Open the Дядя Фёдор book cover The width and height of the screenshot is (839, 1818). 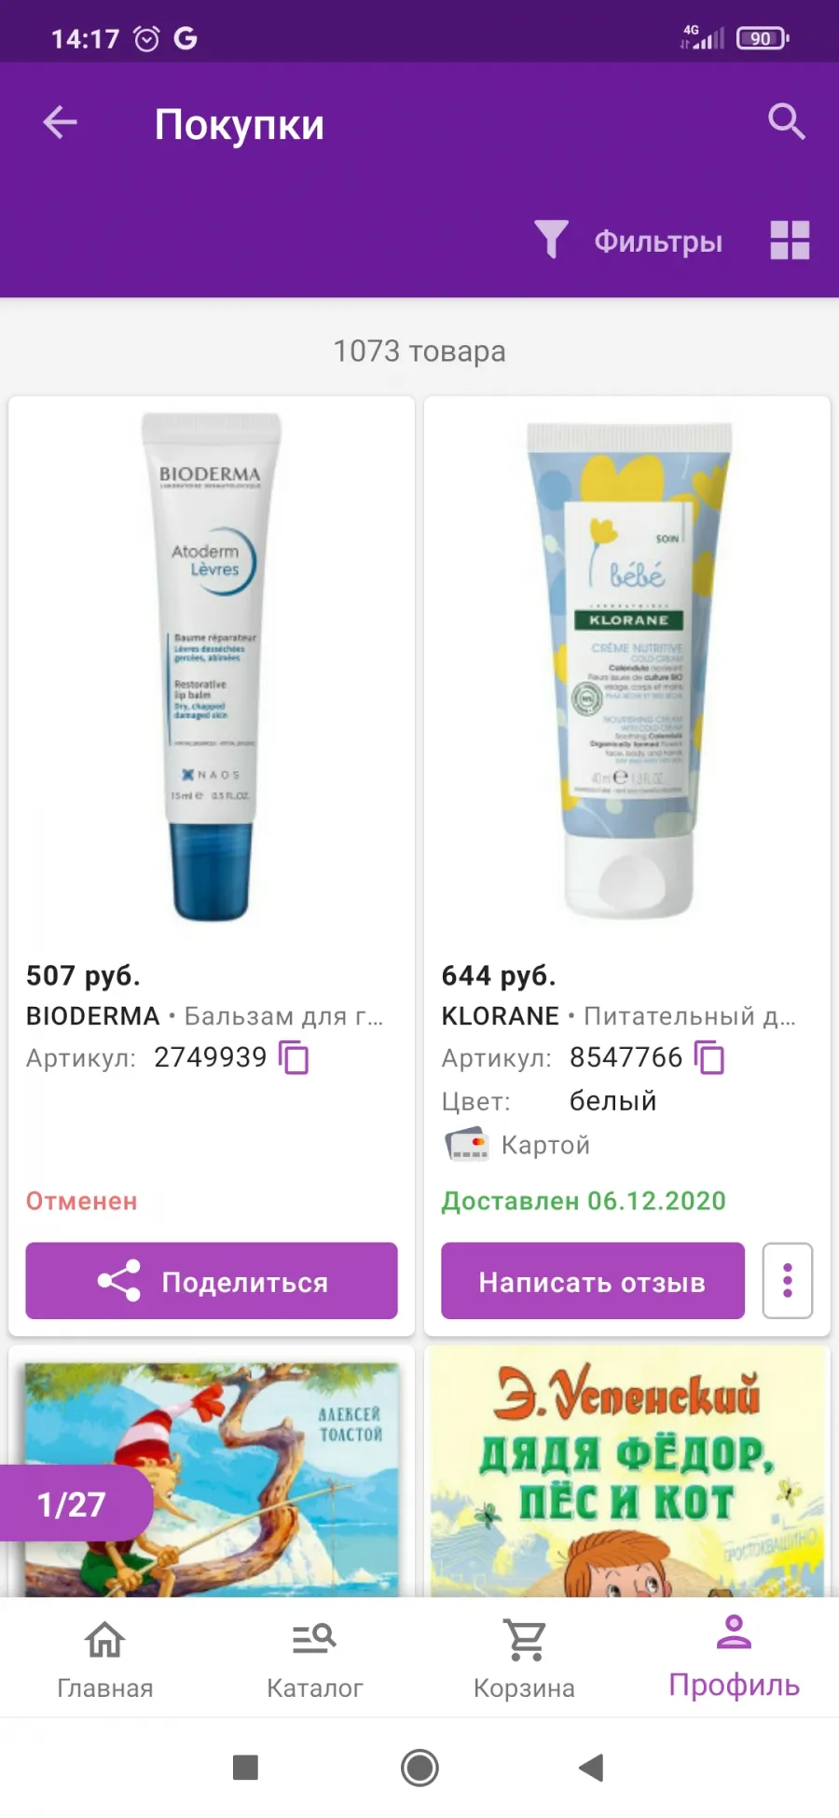(x=627, y=1470)
